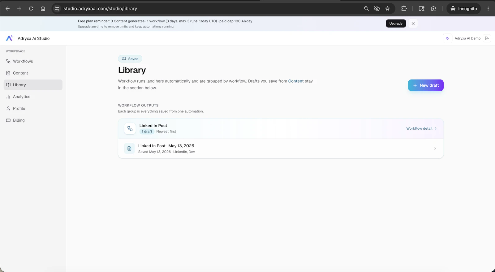495x272 pixels.
Task: Click the Content document sidebar icon
Action: (x=8, y=73)
